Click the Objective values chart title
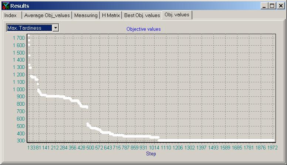This screenshot has height=165, width=287. pos(143,29)
